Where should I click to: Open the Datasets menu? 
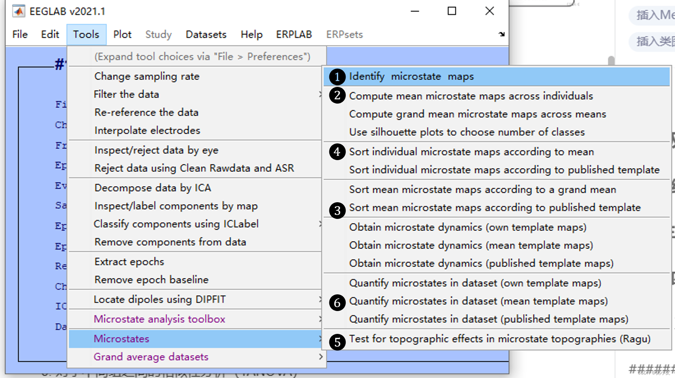click(206, 34)
